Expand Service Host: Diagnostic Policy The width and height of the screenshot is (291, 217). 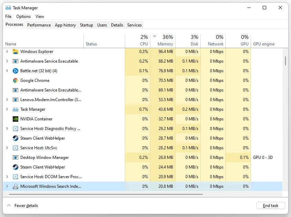click(7, 128)
